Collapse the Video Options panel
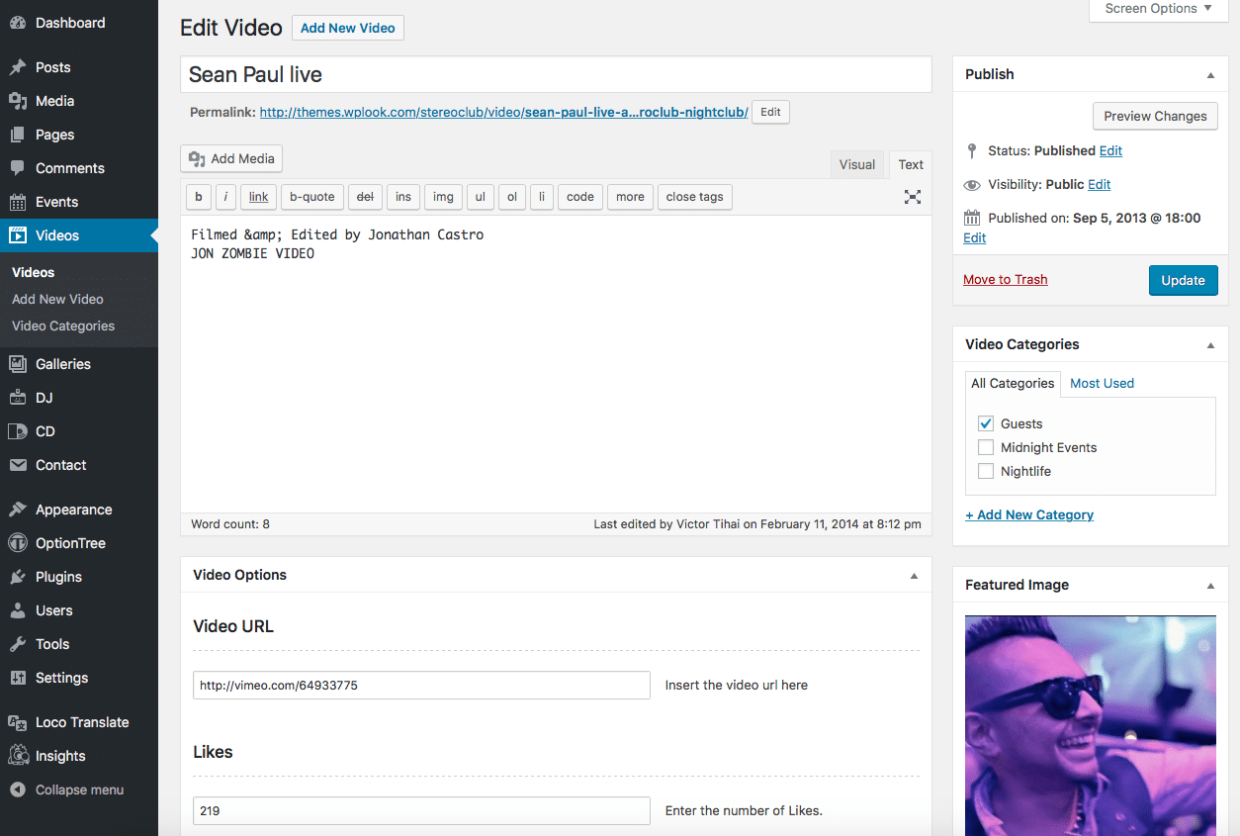The width and height of the screenshot is (1240, 836). 914,576
